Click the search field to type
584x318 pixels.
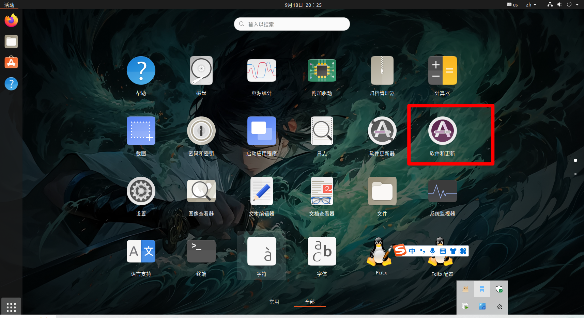pyautogui.click(x=292, y=24)
